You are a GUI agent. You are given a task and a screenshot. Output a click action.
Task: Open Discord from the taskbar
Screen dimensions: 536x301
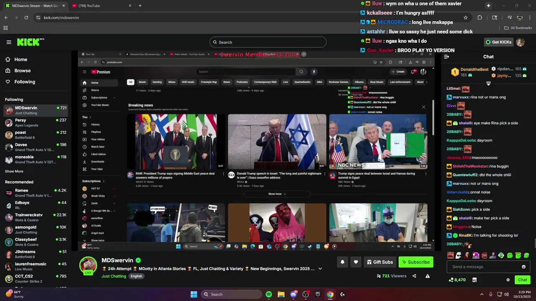294,294
